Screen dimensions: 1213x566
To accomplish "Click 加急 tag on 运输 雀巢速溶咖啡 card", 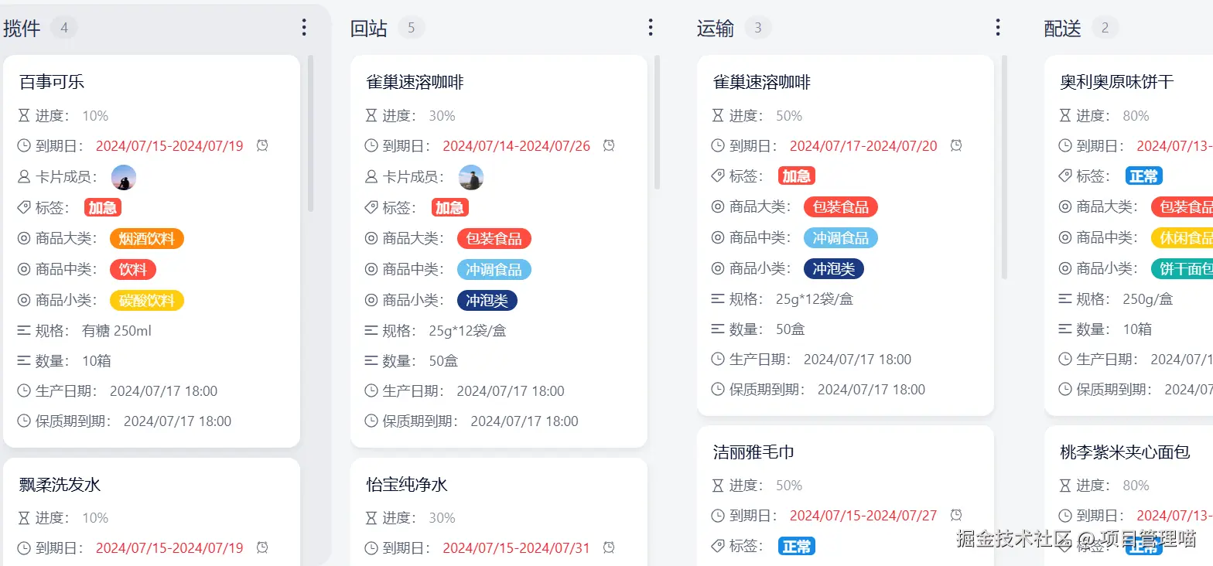I will (797, 176).
